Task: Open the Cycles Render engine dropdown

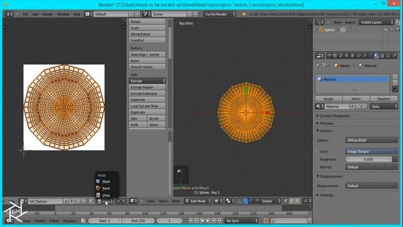Action: point(220,14)
